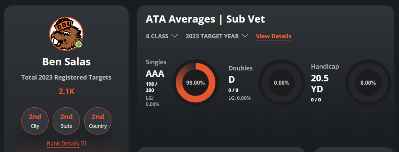Click the chevron beside 2023 TARGET YEAR

(245, 36)
